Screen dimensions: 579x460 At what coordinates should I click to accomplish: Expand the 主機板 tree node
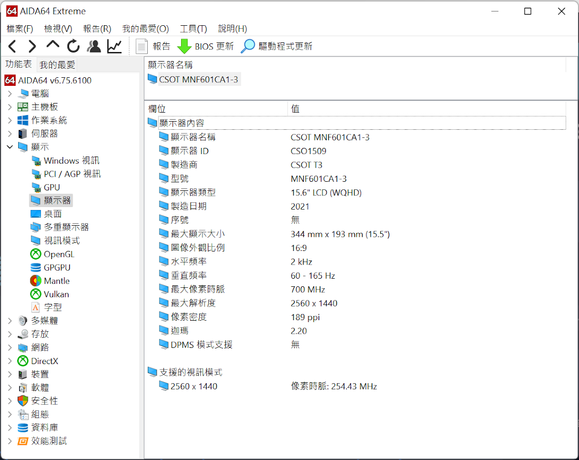click(x=10, y=107)
